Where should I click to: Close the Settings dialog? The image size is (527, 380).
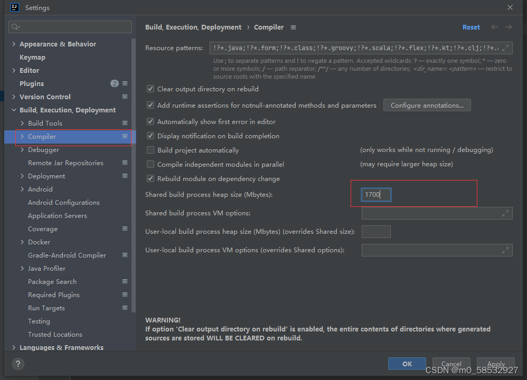click(x=510, y=7)
